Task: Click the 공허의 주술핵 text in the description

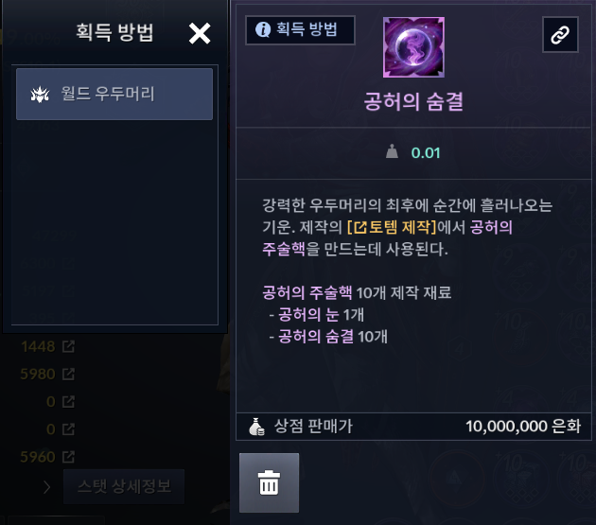Action: click(x=307, y=292)
